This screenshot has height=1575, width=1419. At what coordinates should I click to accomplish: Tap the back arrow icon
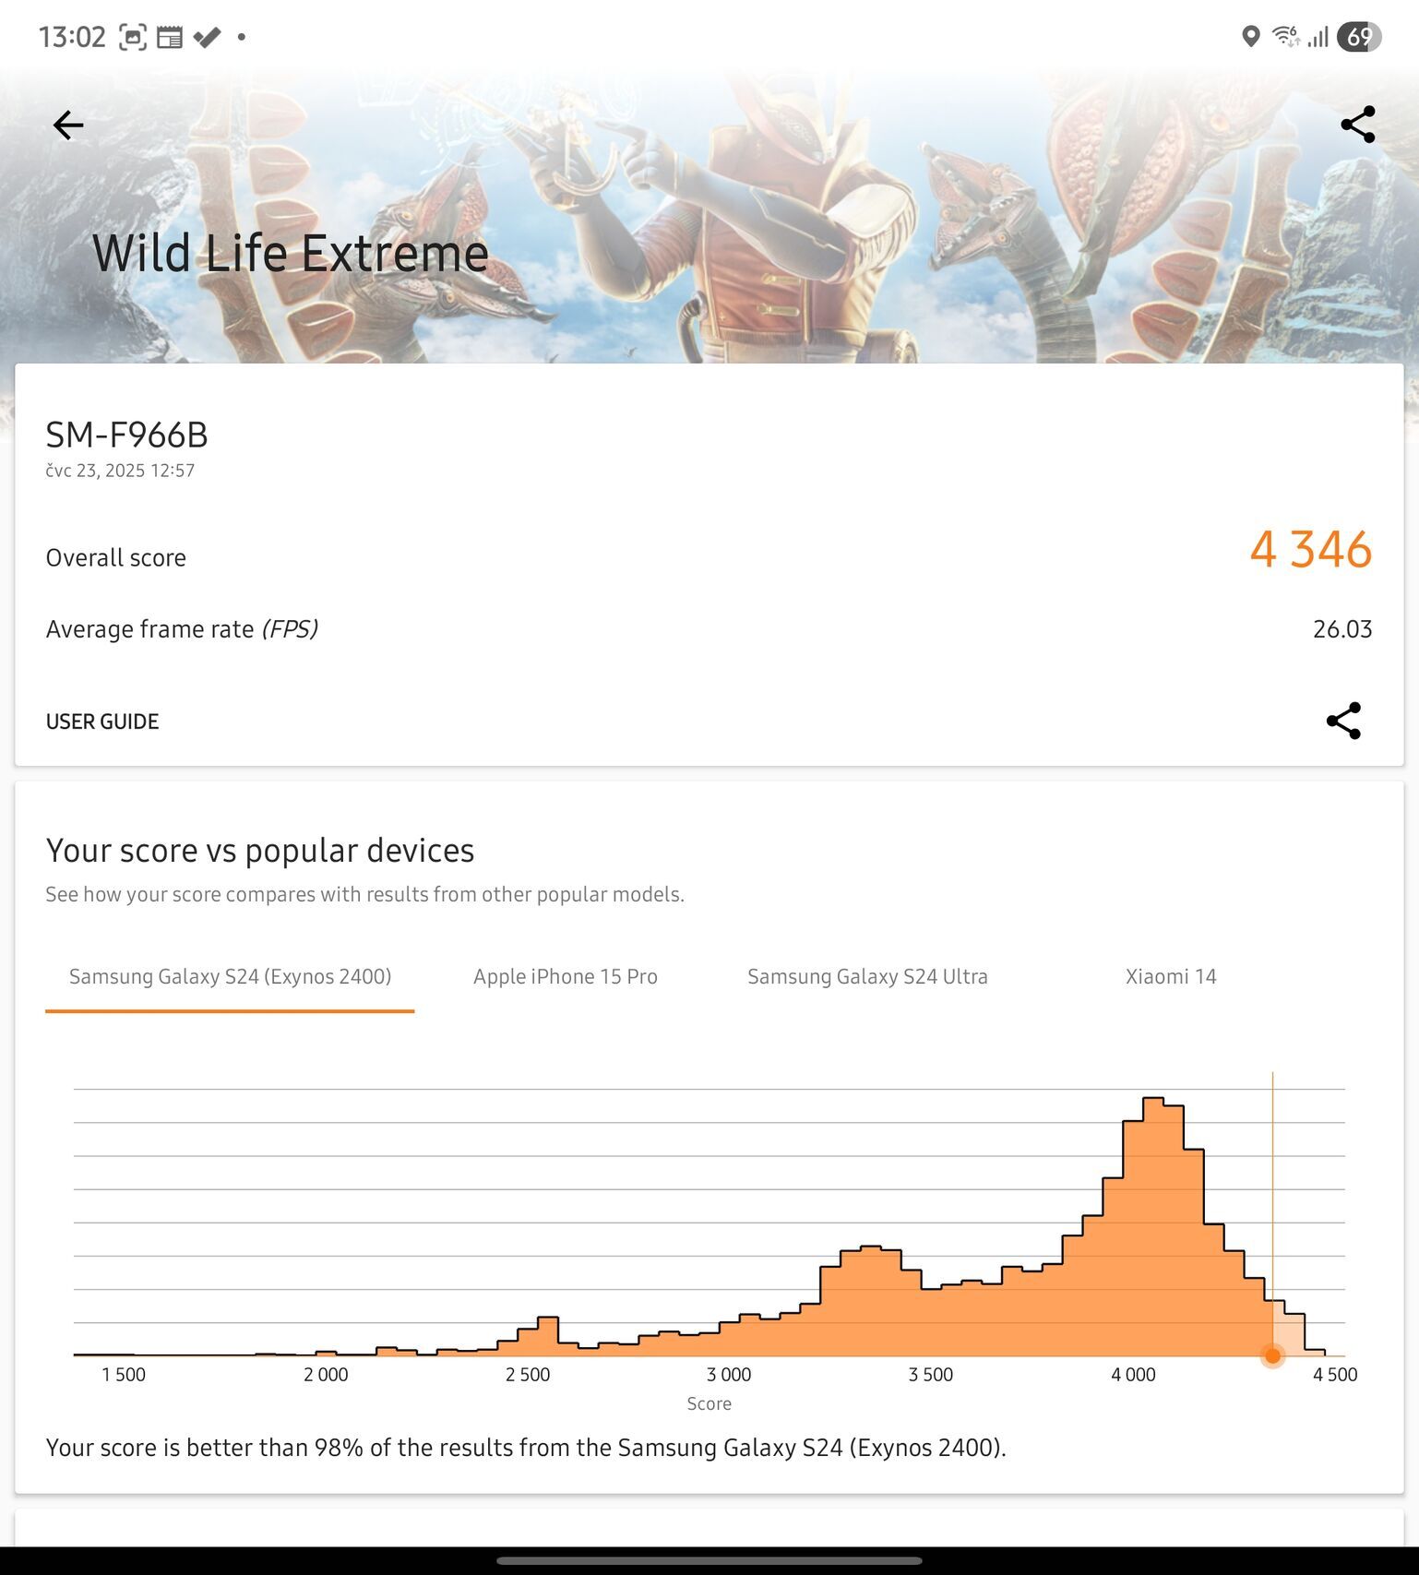pyautogui.click(x=68, y=125)
